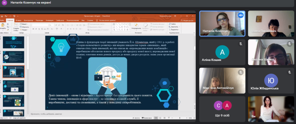Click the Создать слайд new slide icon

[16, 25]
